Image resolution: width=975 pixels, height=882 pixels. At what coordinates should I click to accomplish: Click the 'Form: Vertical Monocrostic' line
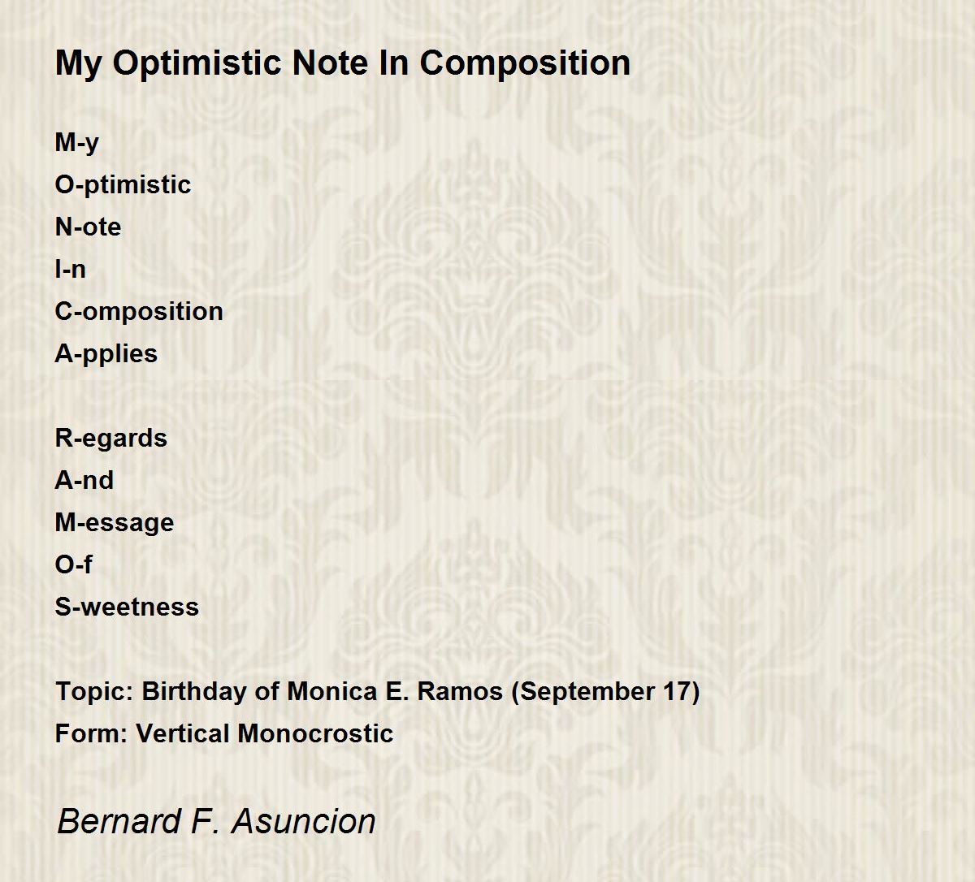coord(224,733)
